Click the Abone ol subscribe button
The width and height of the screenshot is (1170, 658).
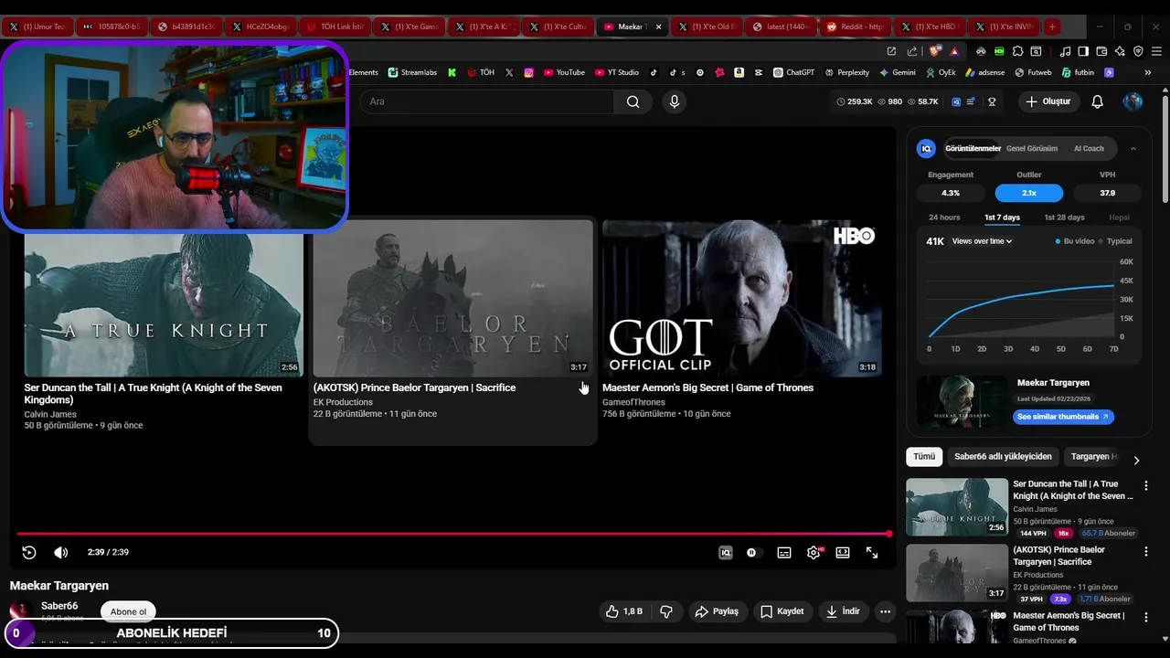coord(128,611)
